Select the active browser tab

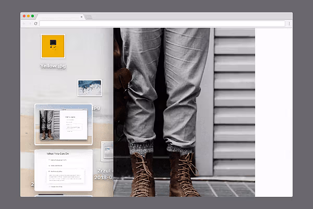63,17
